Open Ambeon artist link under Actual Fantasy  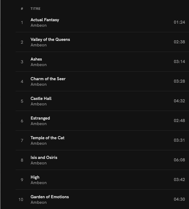pyautogui.click(x=39, y=26)
